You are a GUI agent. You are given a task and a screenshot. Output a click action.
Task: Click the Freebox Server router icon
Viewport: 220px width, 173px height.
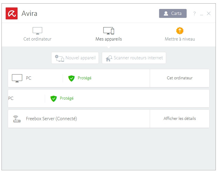(x=17, y=119)
